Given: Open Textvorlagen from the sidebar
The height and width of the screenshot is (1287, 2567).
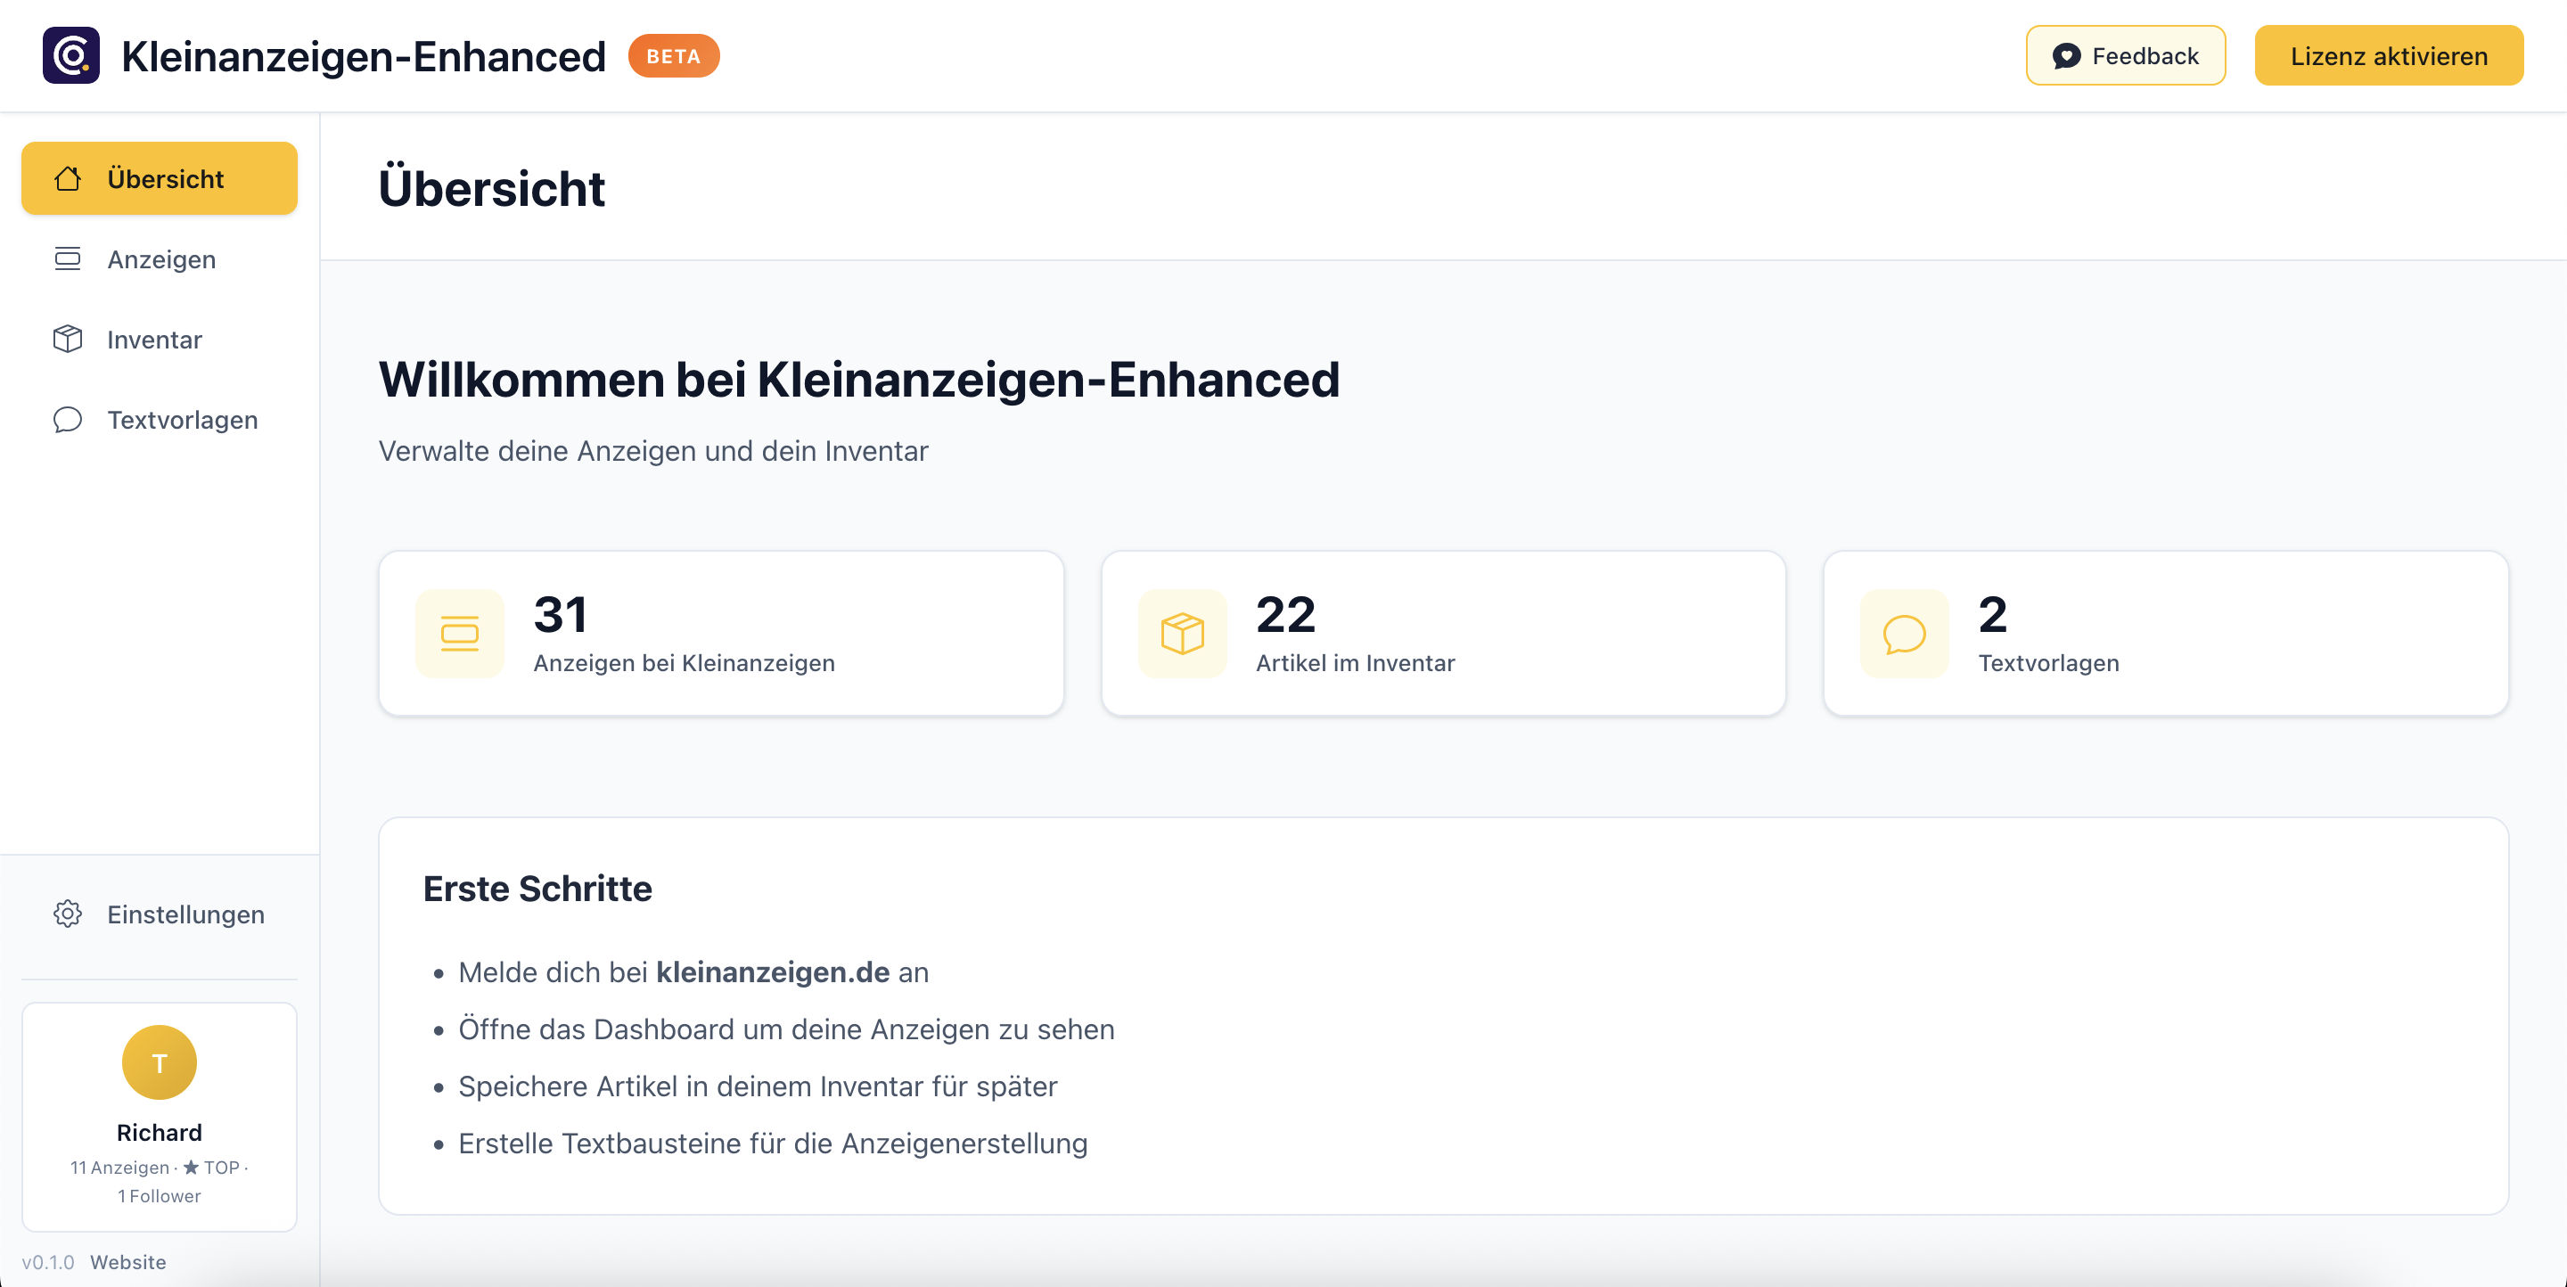Looking at the screenshot, I should [183, 420].
